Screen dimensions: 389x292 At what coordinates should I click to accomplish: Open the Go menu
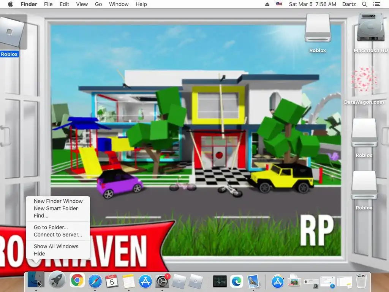point(98,4)
